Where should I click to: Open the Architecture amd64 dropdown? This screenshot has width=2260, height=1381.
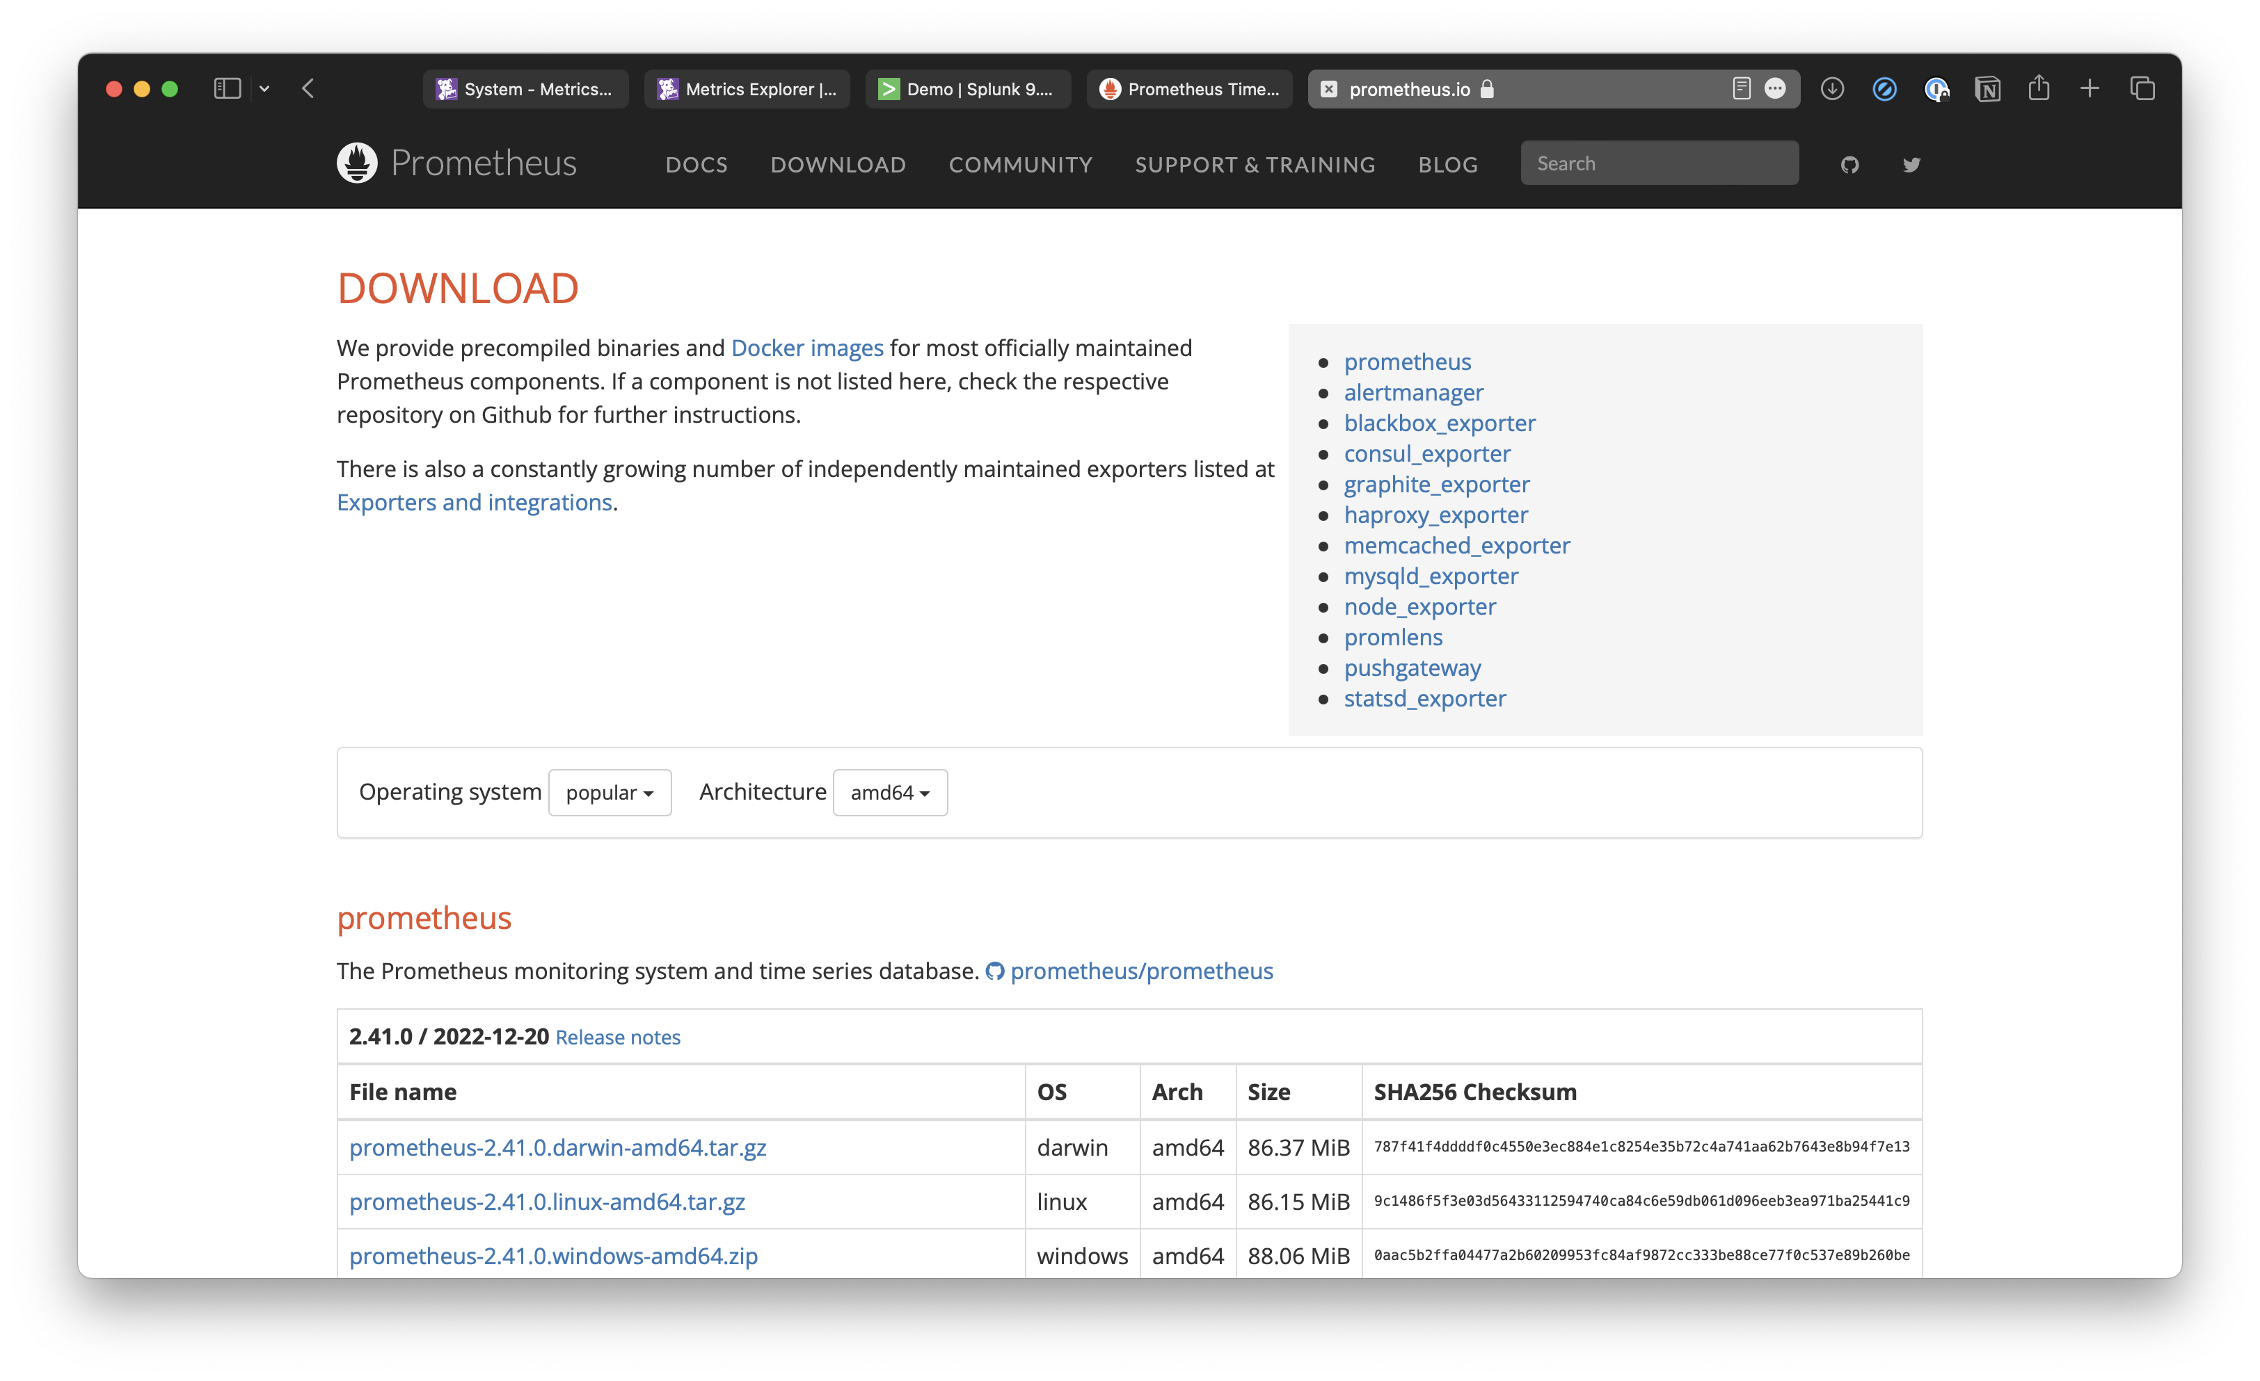890,793
